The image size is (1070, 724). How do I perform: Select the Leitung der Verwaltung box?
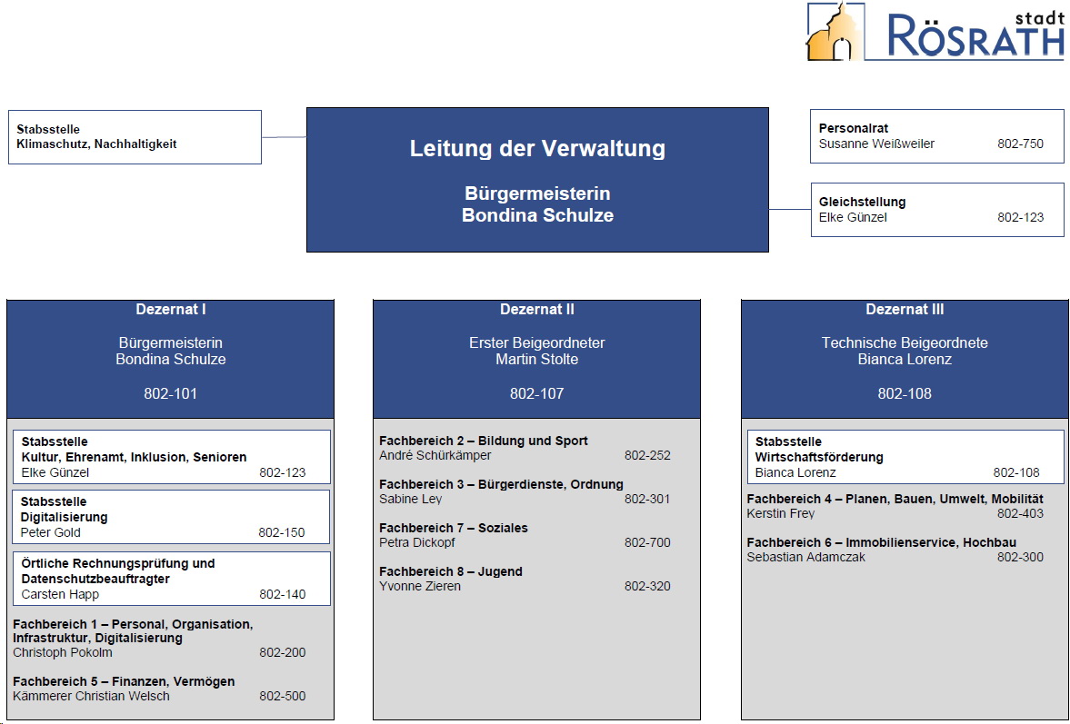pos(537,179)
